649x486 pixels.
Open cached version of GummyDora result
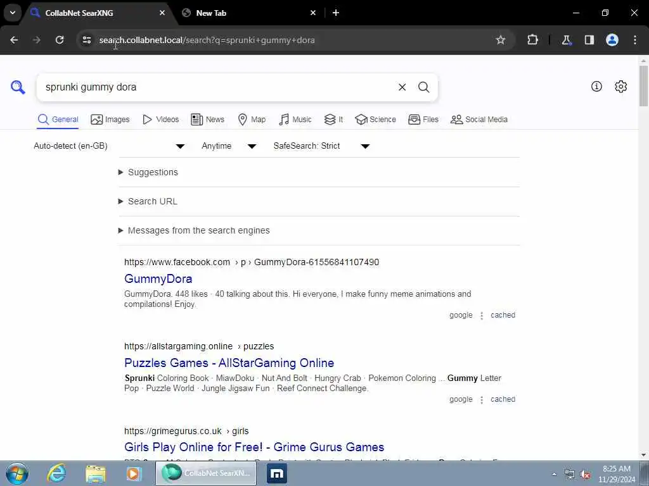pos(503,315)
